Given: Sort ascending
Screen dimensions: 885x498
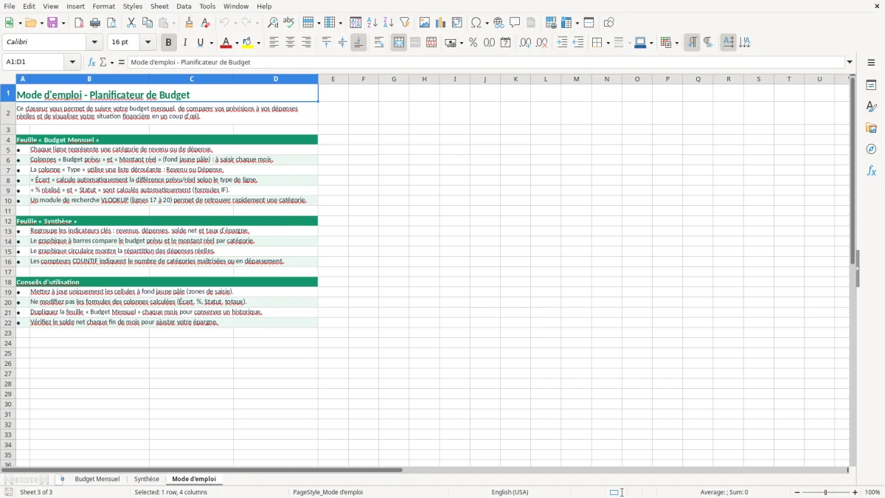Looking at the screenshot, I should pyautogui.click(x=372, y=23).
